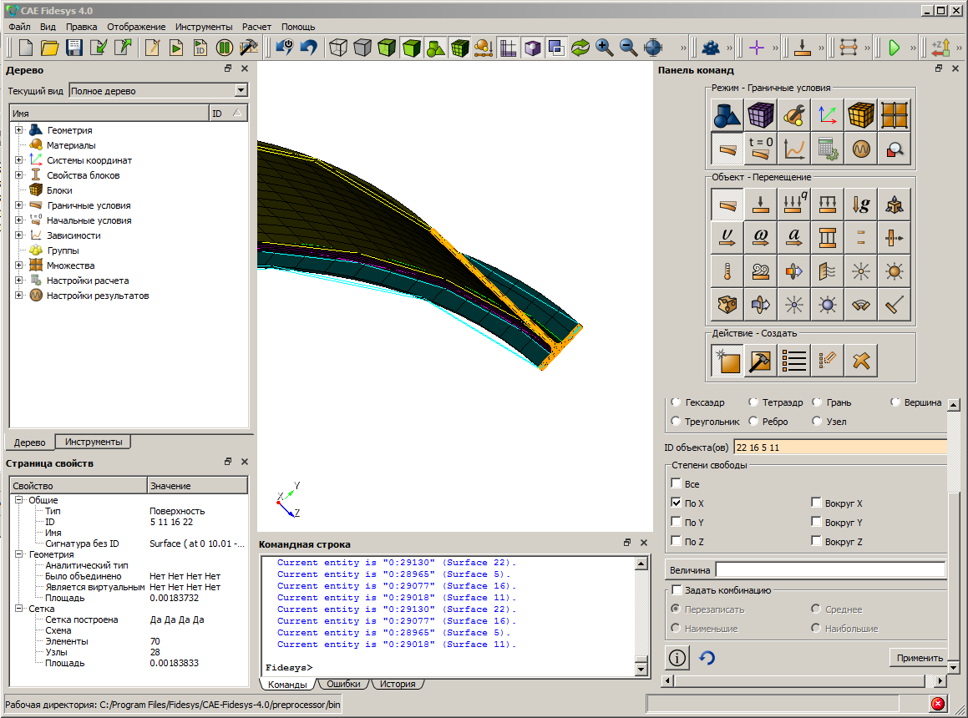Viewport: 968px width, 718px height.
Task: Float the Панель команд panel
Action: pyautogui.click(x=939, y=68)
